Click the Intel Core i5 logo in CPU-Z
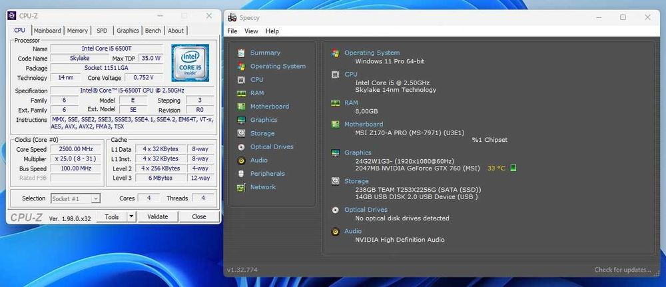 [x=190, y=63]
